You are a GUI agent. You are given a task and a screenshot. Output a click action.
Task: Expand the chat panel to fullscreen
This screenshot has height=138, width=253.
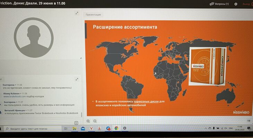(x=77, y=79)
